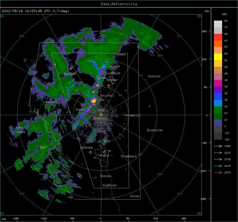This screenshot has width=238, height=222.
Task: Pick the magenta swatch in the dBZ scale
Action: 218,83
